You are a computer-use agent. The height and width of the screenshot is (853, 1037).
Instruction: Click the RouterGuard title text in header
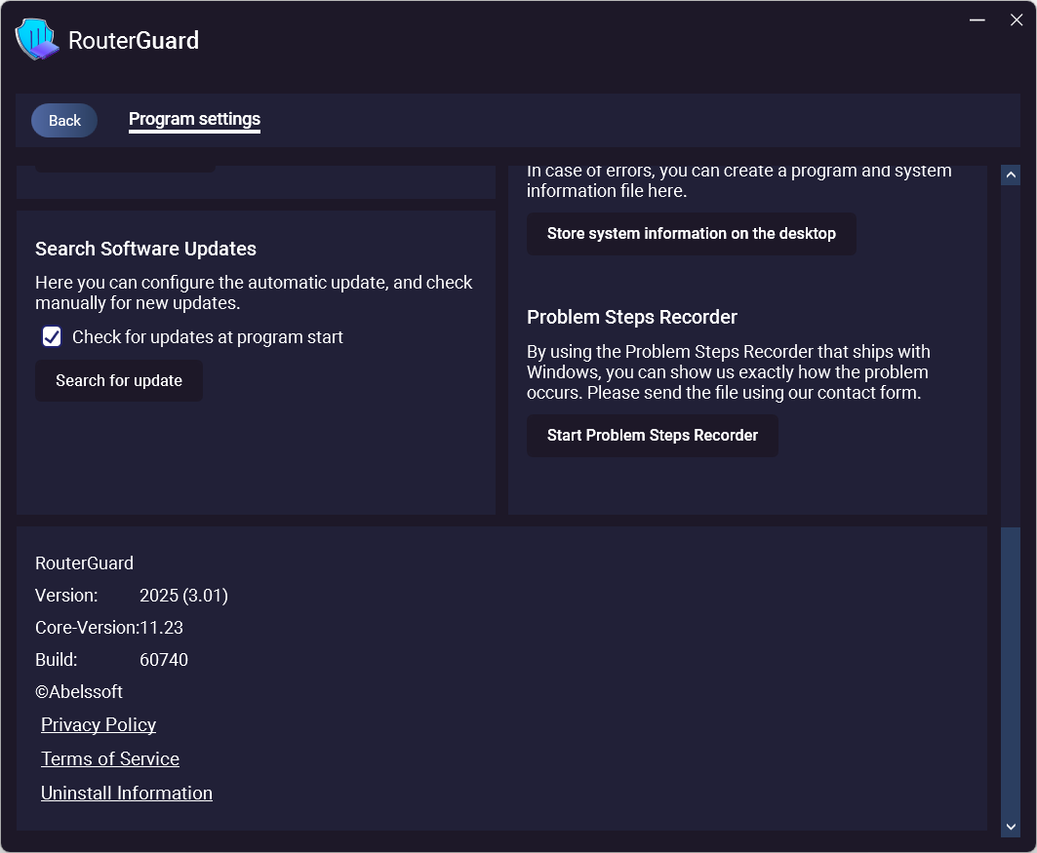tap(134, 40)
